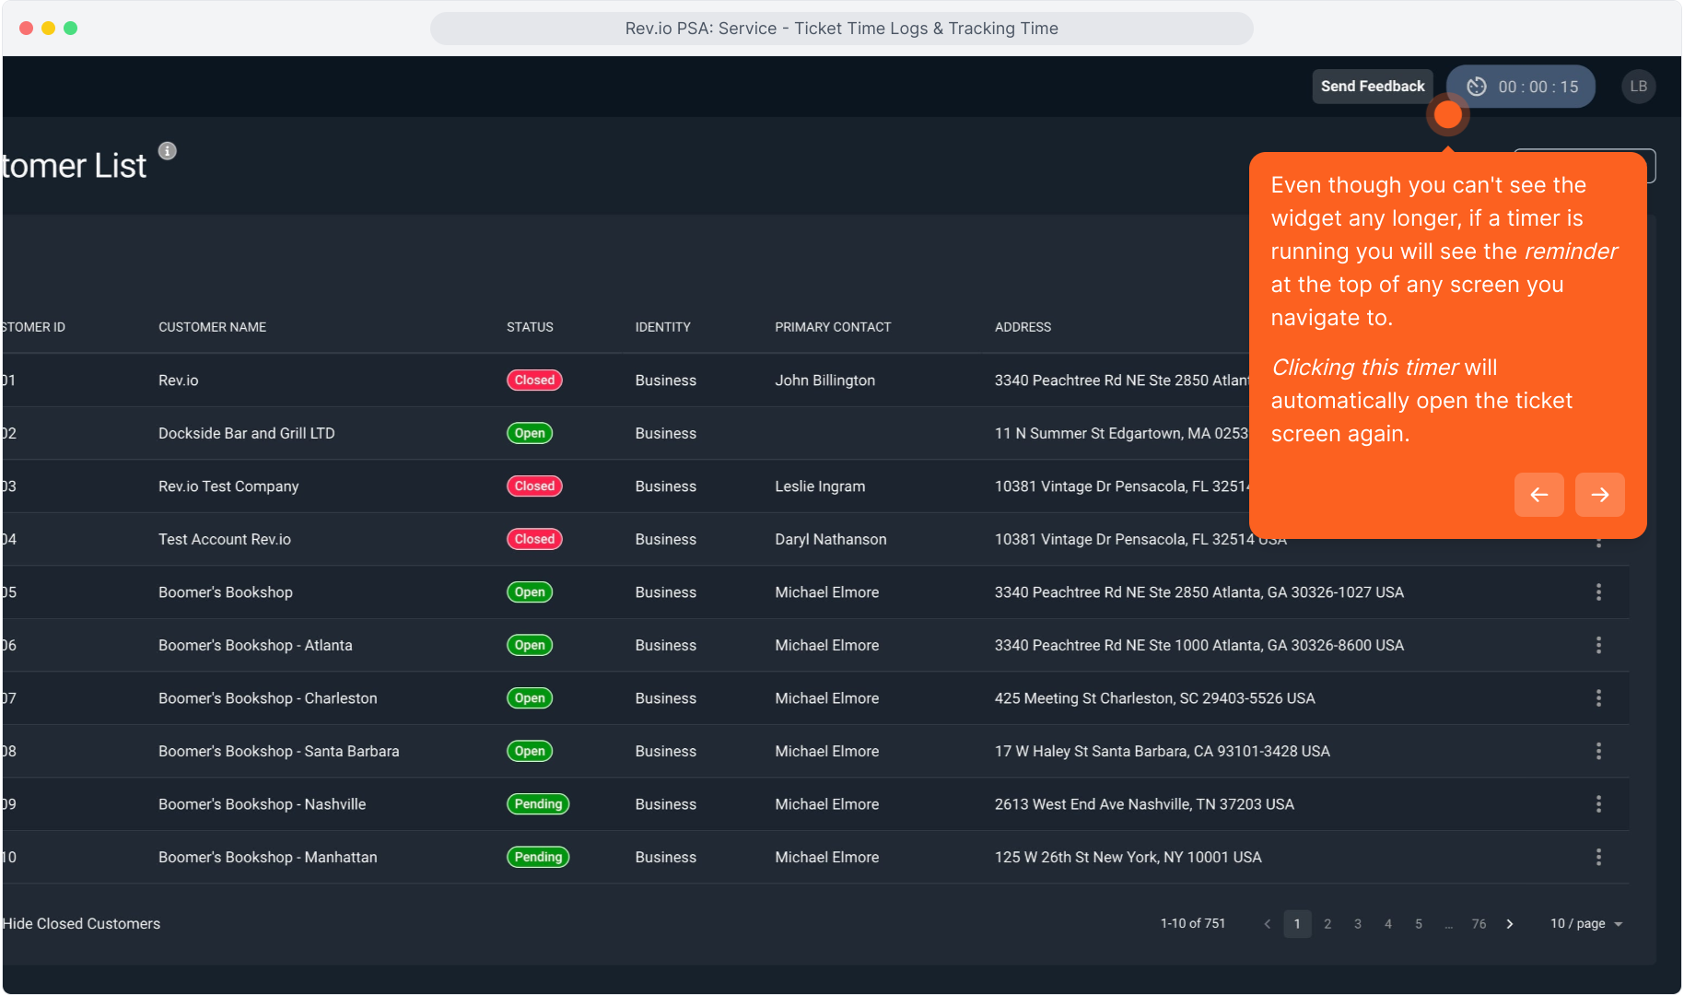Open the Dockside Bar and Grill LTD customer
Screen dimensions: 1684x995
(x=246, y=433)
